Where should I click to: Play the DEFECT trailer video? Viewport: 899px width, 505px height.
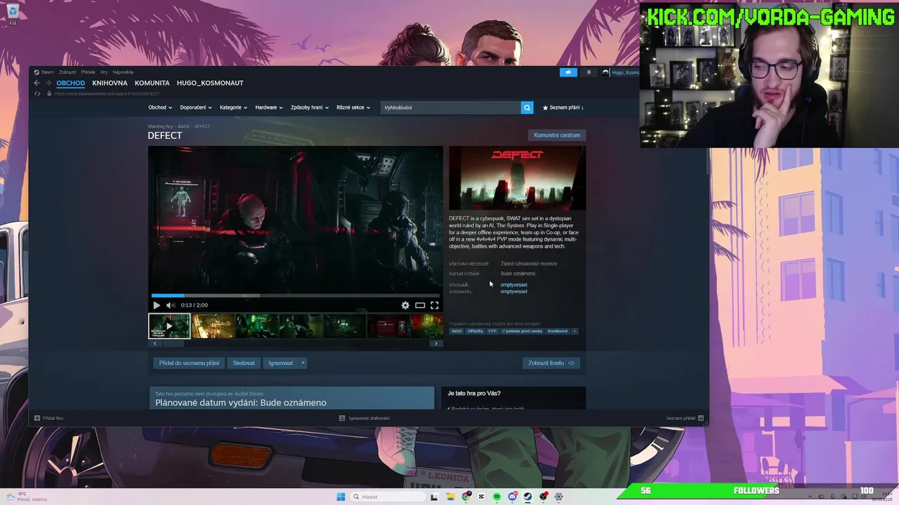(x=156, y=305)
